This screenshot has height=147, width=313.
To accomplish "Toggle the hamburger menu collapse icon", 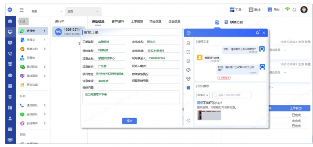I will click(x=22, y=10).
